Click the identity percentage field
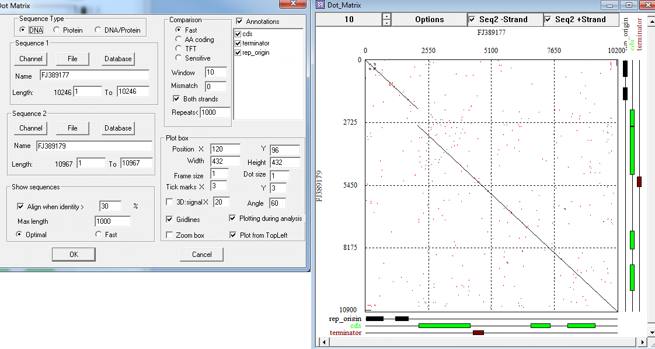The image size is (655, 349). [x=110, y=206]
